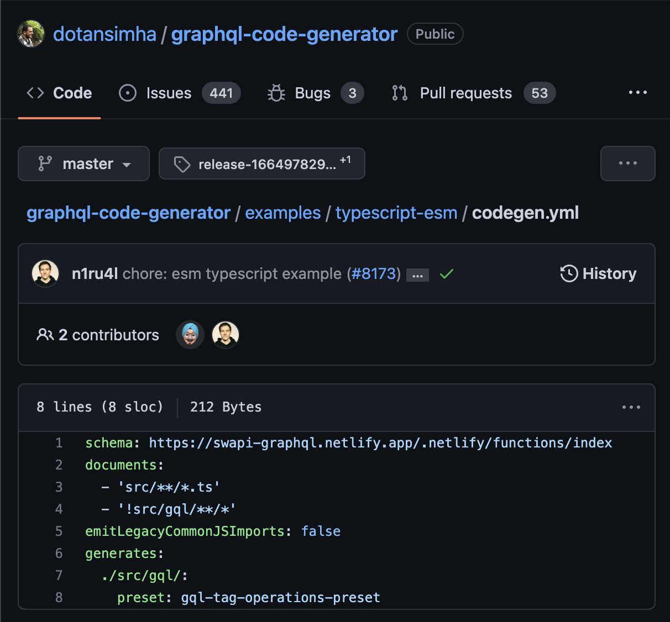Click the green check status icon
The height and width of the screenshot is (622, 670).
tap(447, 274)
